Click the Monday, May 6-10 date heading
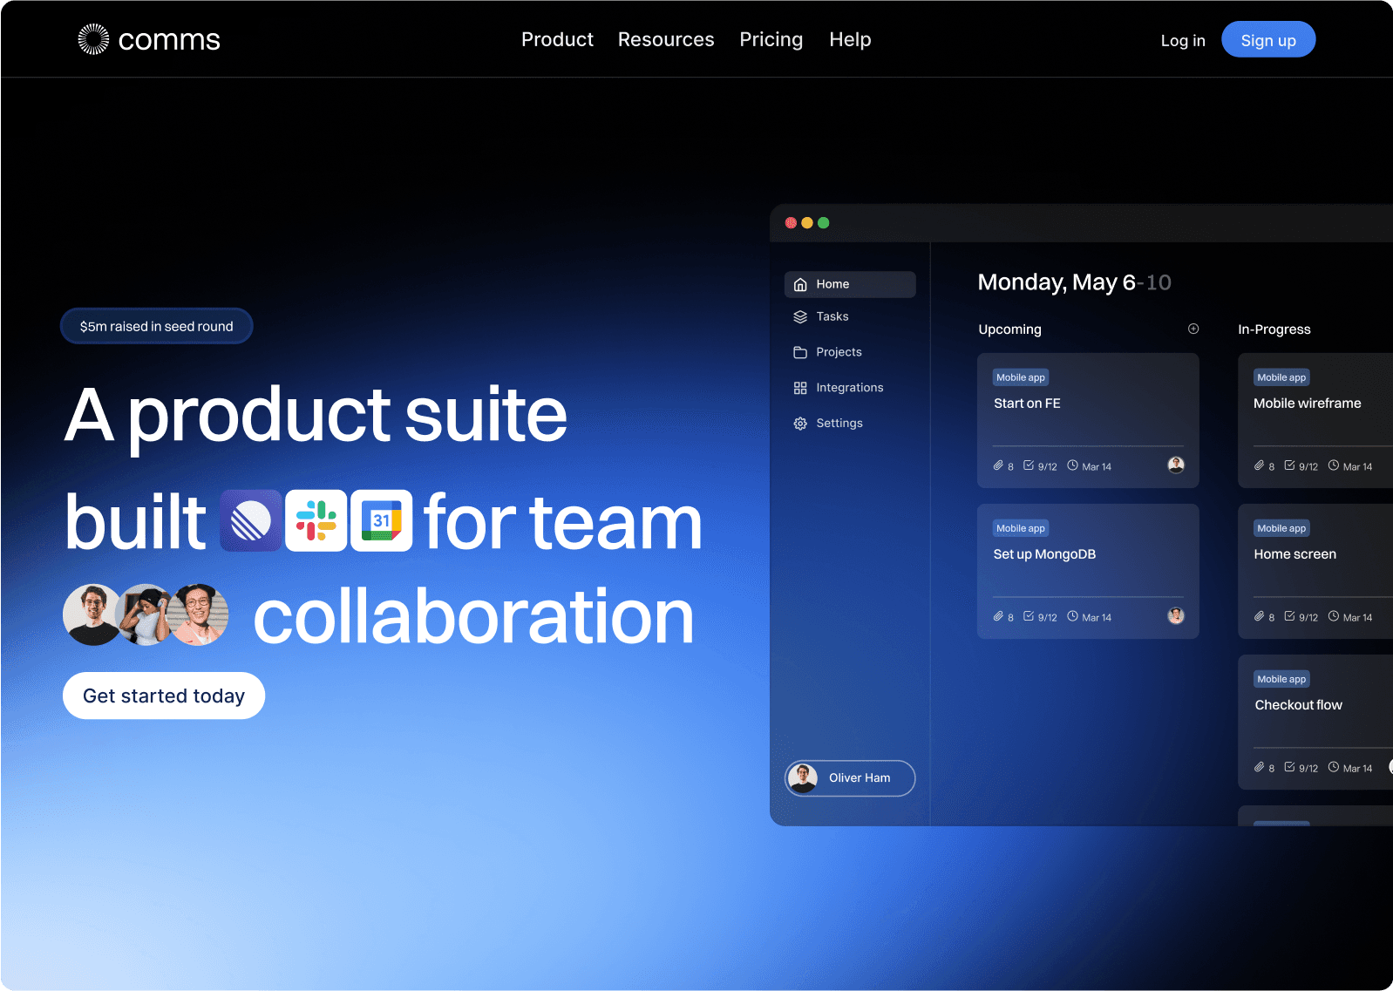This screenshot has width=1393, height=991. coord(1074,282)
